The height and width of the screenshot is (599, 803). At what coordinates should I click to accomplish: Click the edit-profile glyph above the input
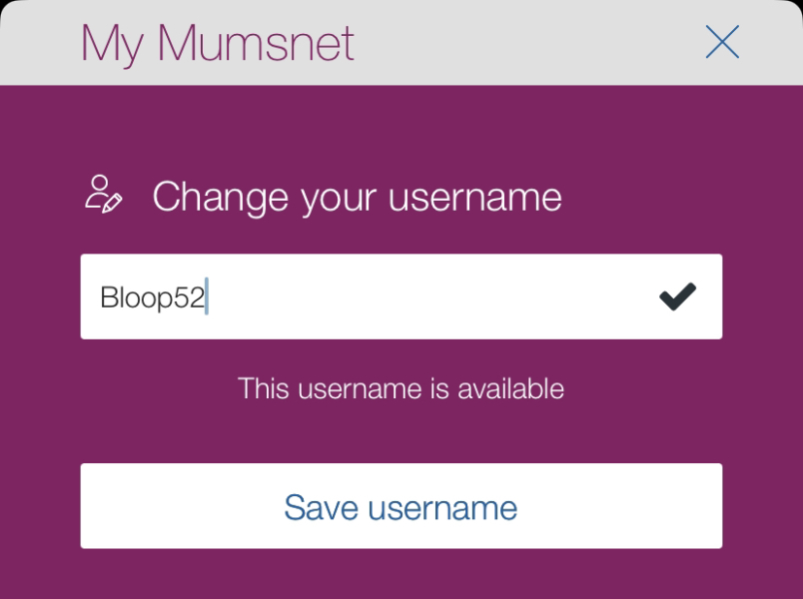click(x=107, y=197)
